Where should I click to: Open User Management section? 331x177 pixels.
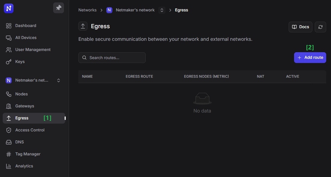(33, 50)
